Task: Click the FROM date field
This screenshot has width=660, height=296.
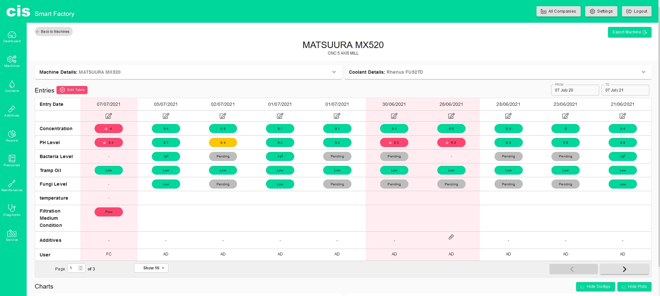Action: 574,90
